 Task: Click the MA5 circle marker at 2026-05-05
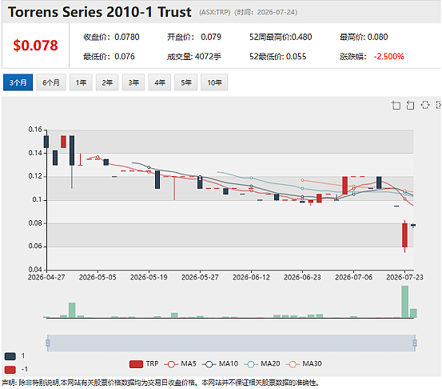coord(98,157)
